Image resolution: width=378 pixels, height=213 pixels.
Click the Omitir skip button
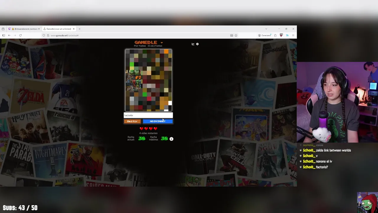(x=132, y=121)
